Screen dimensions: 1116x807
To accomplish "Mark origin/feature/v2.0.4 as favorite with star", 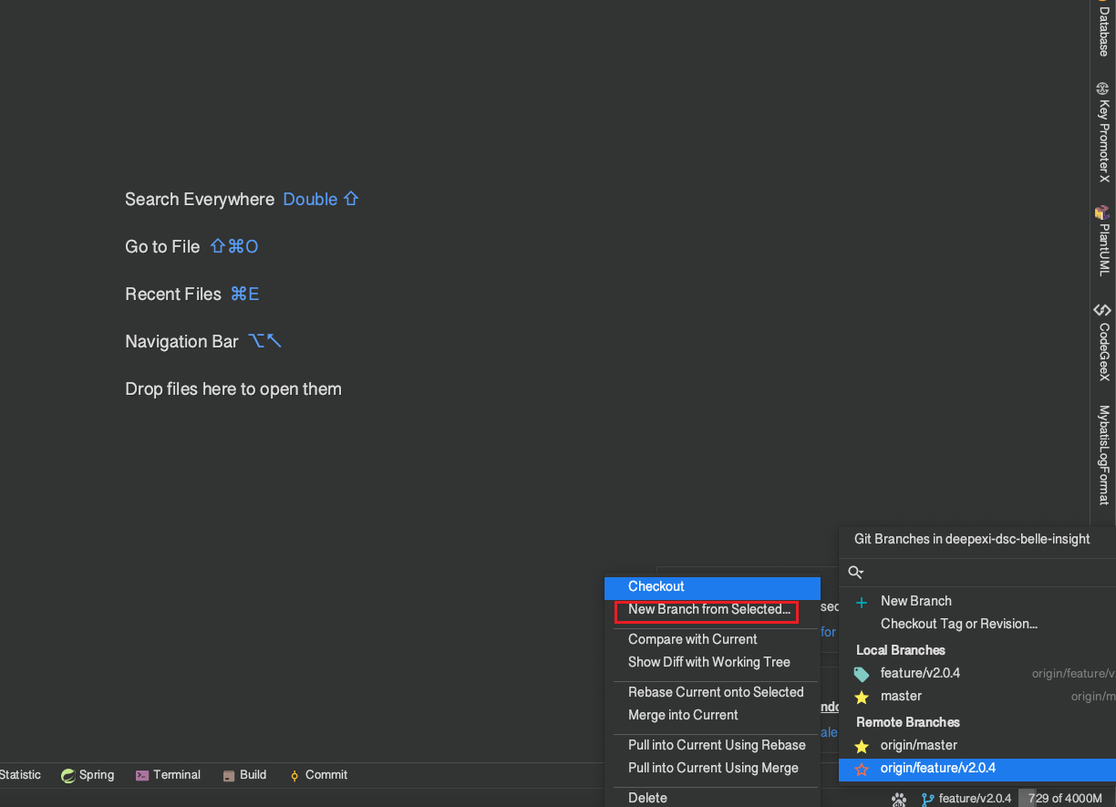I will pyautogui.click(x=862, y=769).
